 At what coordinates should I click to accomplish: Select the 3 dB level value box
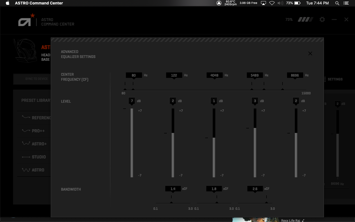(255, 101)
